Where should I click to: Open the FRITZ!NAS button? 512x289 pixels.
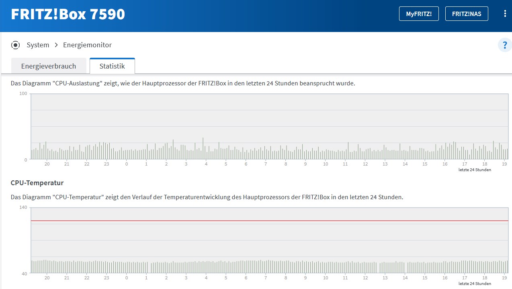tap(467, 14)
